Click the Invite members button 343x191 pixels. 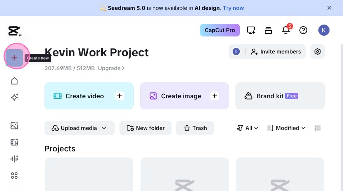pyautogui.click(x=276, y=52)
